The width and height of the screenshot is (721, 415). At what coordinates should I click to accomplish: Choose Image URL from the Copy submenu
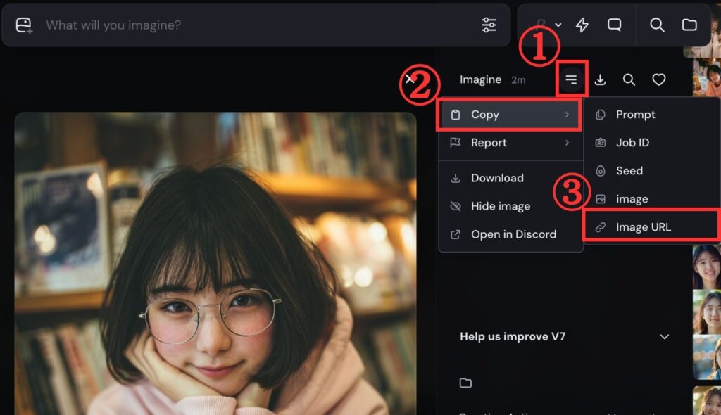643,227
